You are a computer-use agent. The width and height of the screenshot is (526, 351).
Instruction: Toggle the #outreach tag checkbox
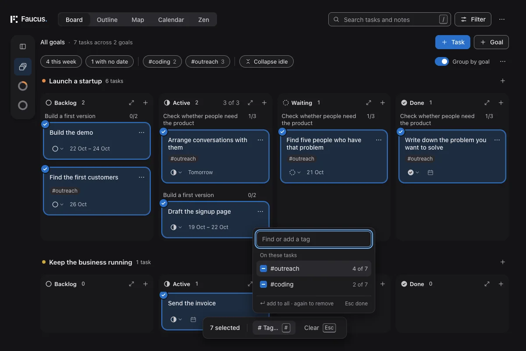click(263, 269)
